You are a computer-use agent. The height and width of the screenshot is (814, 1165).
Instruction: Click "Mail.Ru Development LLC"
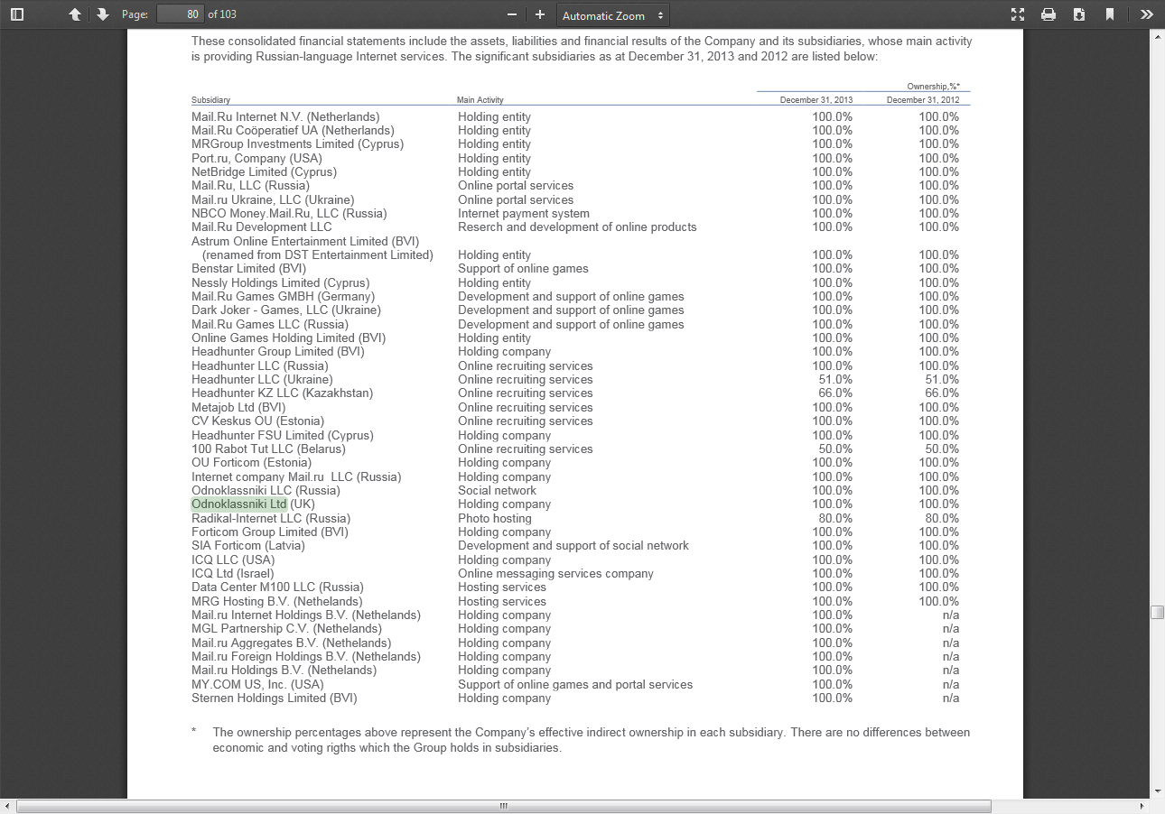click(x=262, y=227)
